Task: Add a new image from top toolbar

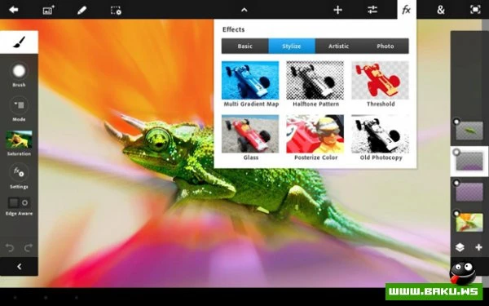Action: click(x=48, y=10)
